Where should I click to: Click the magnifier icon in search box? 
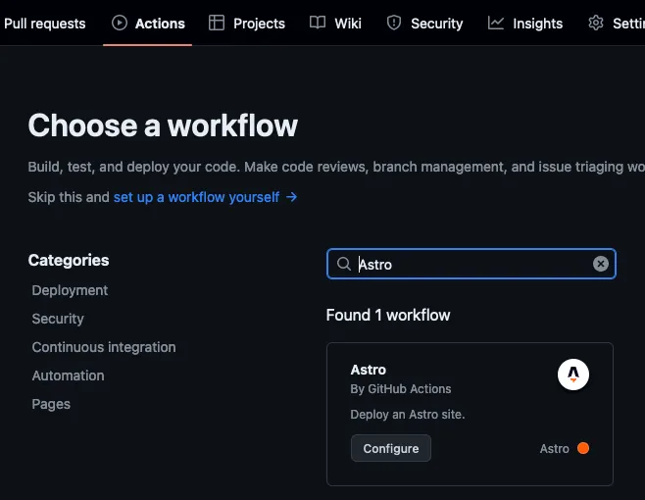tap(344, 264)
